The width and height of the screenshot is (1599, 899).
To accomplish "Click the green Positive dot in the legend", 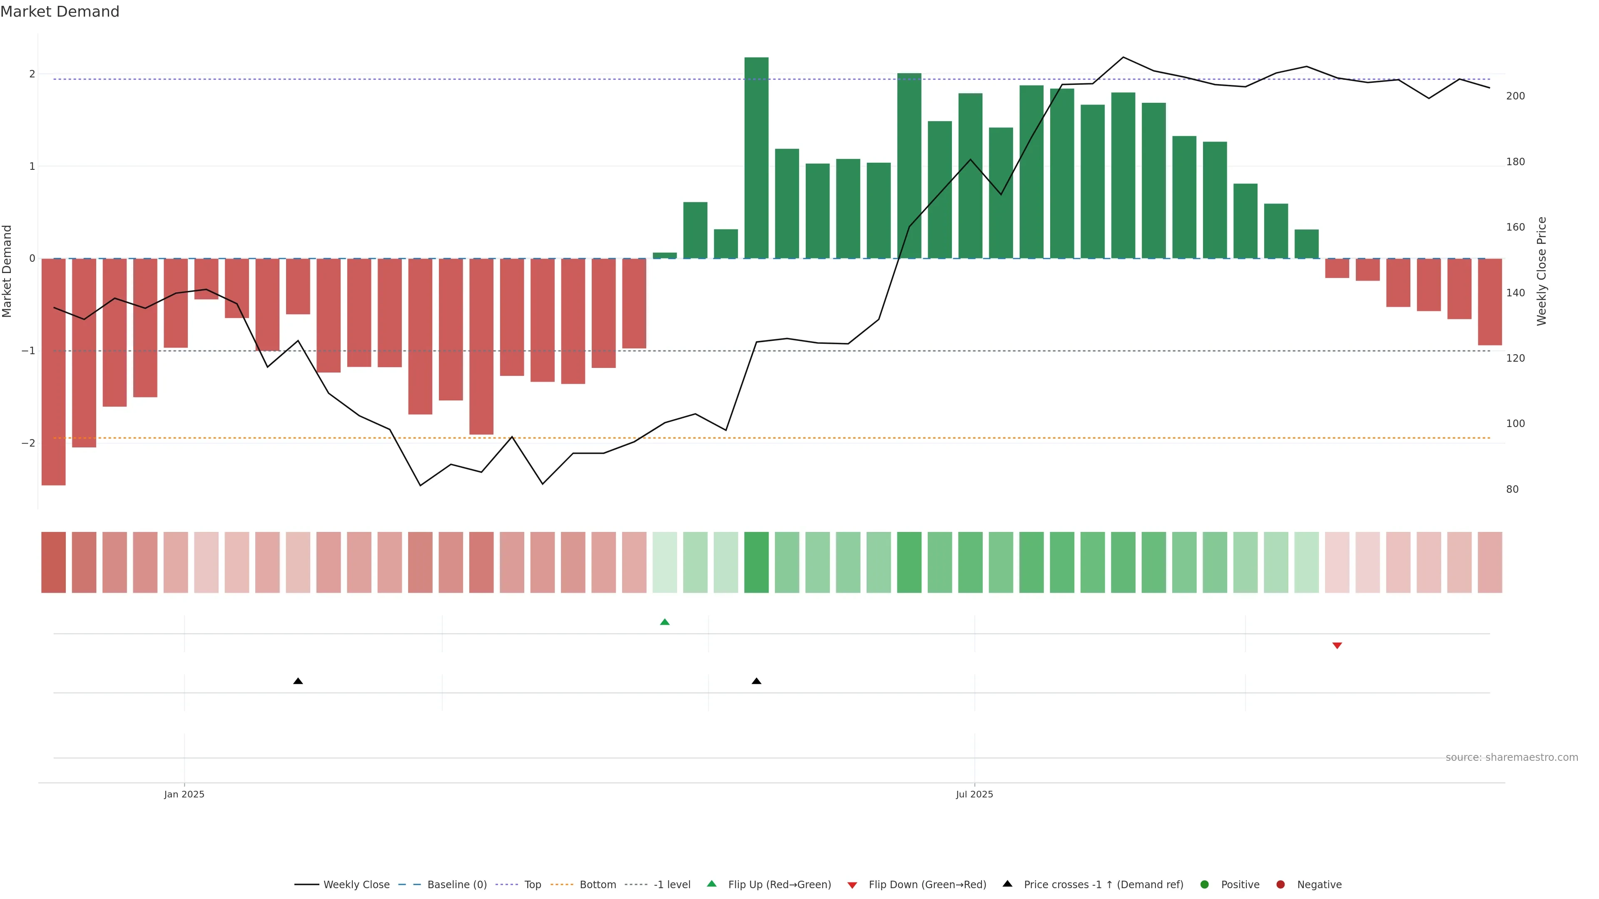I will (1205, 884).
